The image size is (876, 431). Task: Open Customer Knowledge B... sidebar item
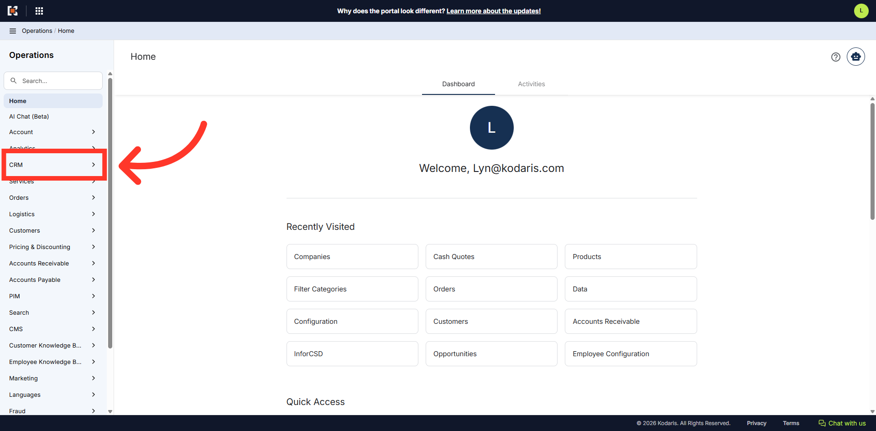click(53, 345)
